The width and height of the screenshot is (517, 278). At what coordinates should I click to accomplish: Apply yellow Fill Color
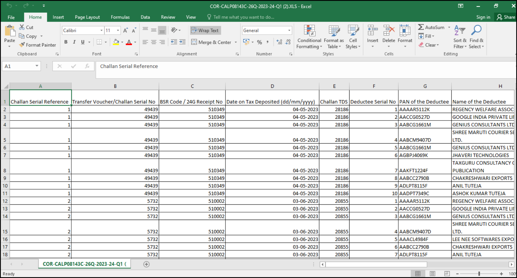(116, 42)
